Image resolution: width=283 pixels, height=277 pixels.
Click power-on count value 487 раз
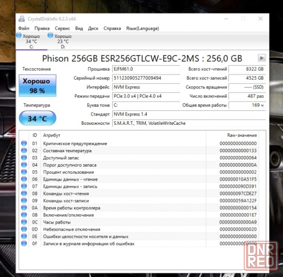[x=247, y=96]
